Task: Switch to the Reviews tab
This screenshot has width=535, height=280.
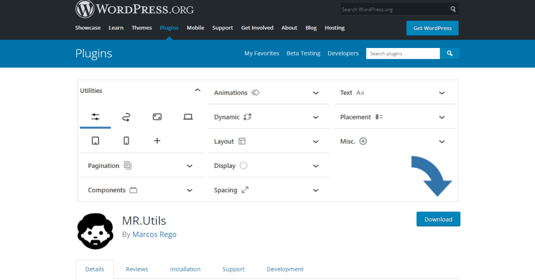Action: pos(137,269)
